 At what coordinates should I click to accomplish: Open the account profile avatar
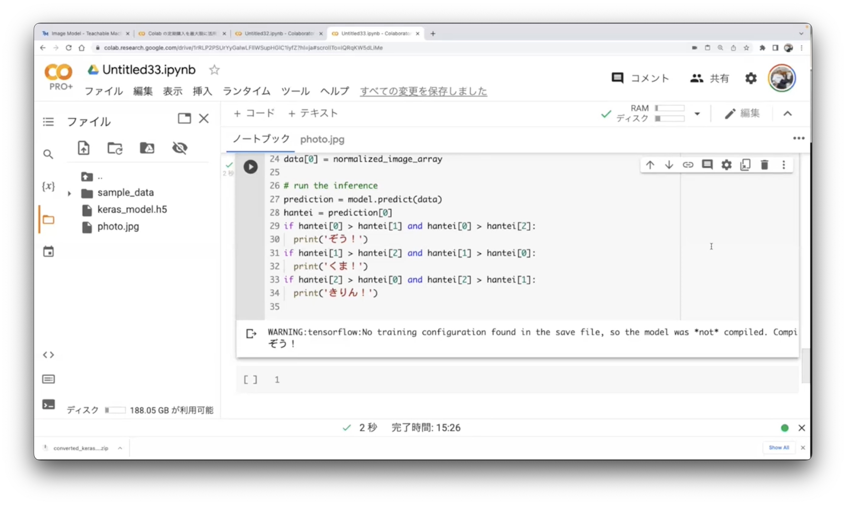click(782, 78)
